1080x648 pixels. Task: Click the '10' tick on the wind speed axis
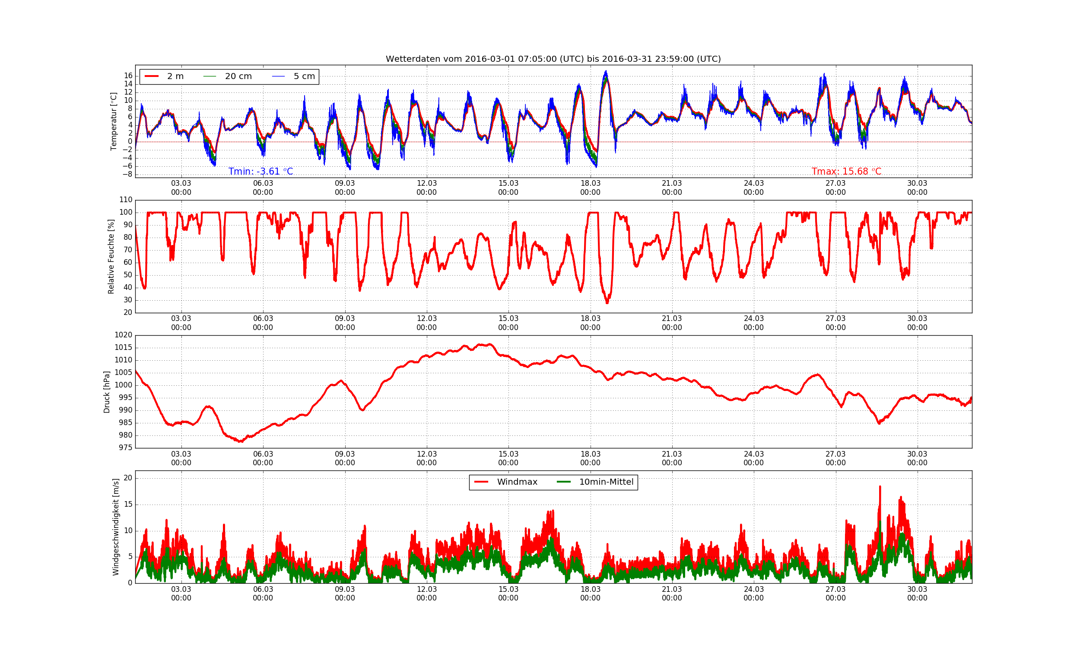tap(128, 531)
